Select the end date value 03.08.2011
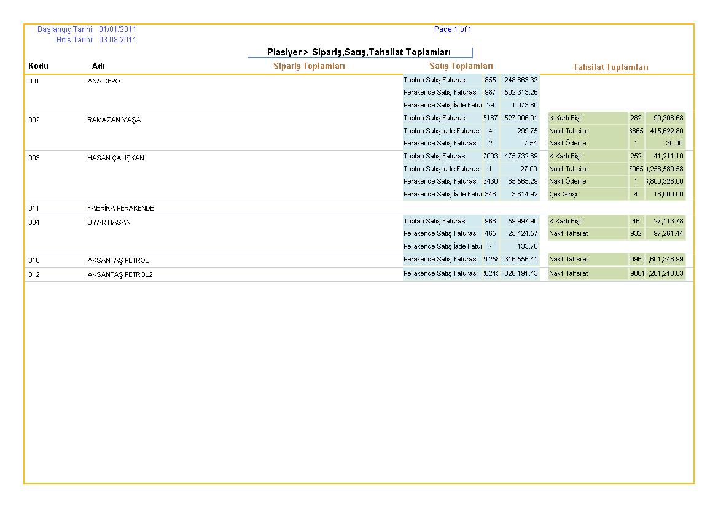 (118, 40)
